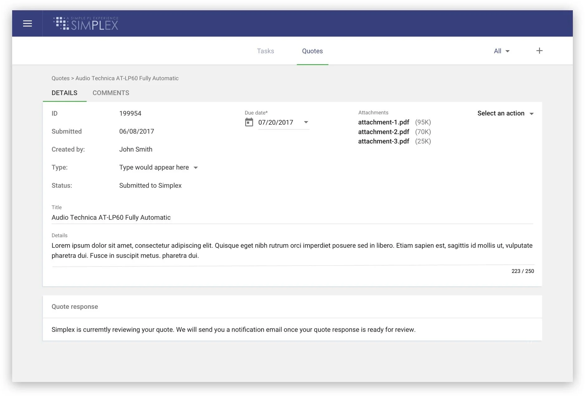Click into the Title input field
Image resolution: width=585 pixels, height=396 pixels.
292,218
